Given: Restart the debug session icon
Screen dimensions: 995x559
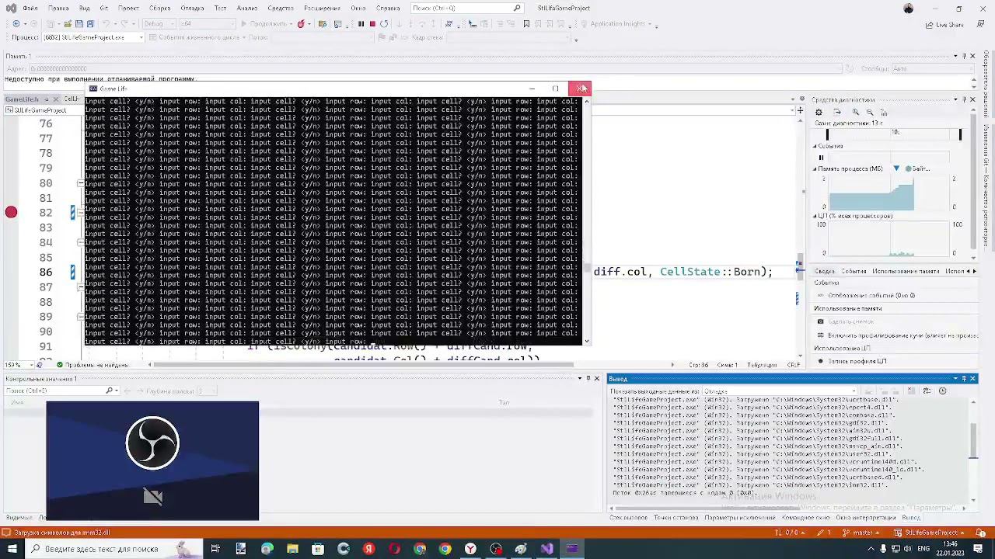Looking at the screenshot, I should point(384,24).
